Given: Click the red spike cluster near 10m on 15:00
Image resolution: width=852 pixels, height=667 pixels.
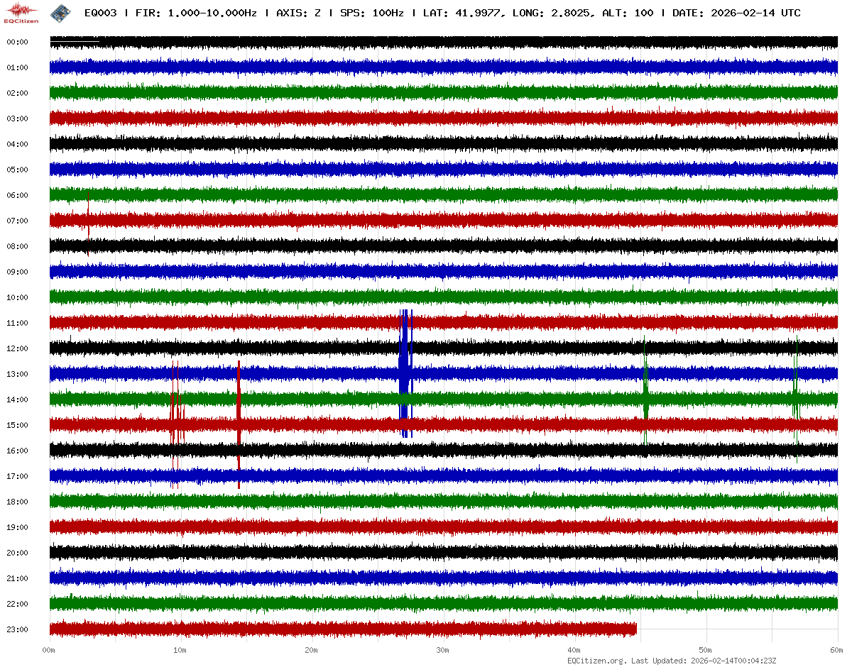Looking at the screenshot, I should coord(176,424).
